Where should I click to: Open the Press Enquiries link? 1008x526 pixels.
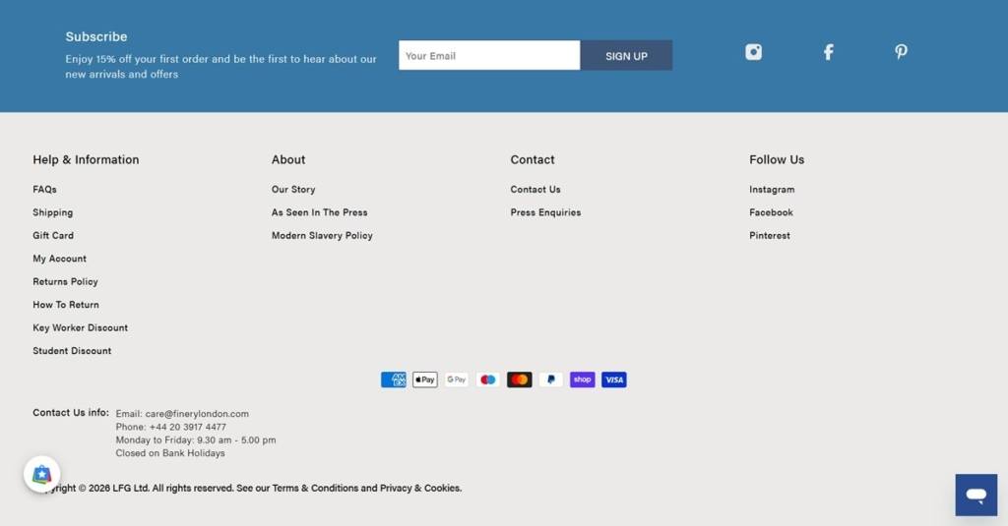click(x=545, y=212)
